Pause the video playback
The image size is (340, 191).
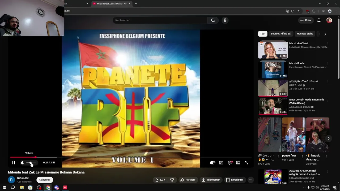(14, 163)
